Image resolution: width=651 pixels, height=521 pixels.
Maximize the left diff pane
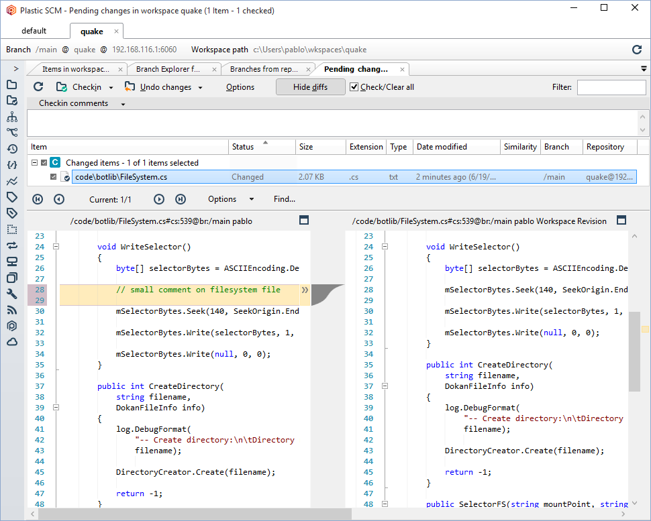304,220
